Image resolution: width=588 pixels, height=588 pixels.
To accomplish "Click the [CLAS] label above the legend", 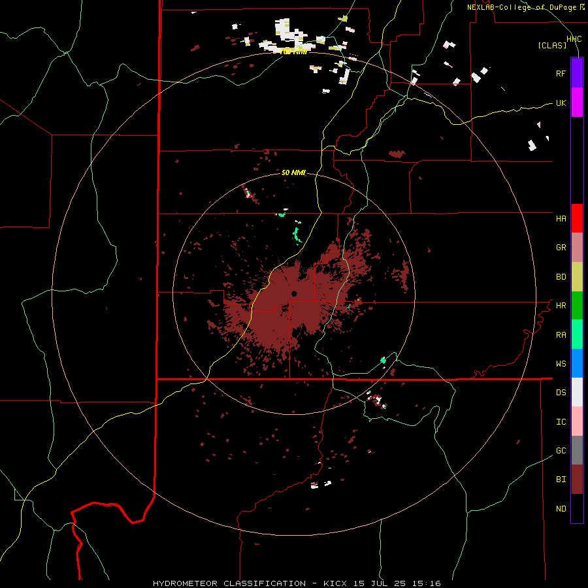I will [x=552, y=46].
